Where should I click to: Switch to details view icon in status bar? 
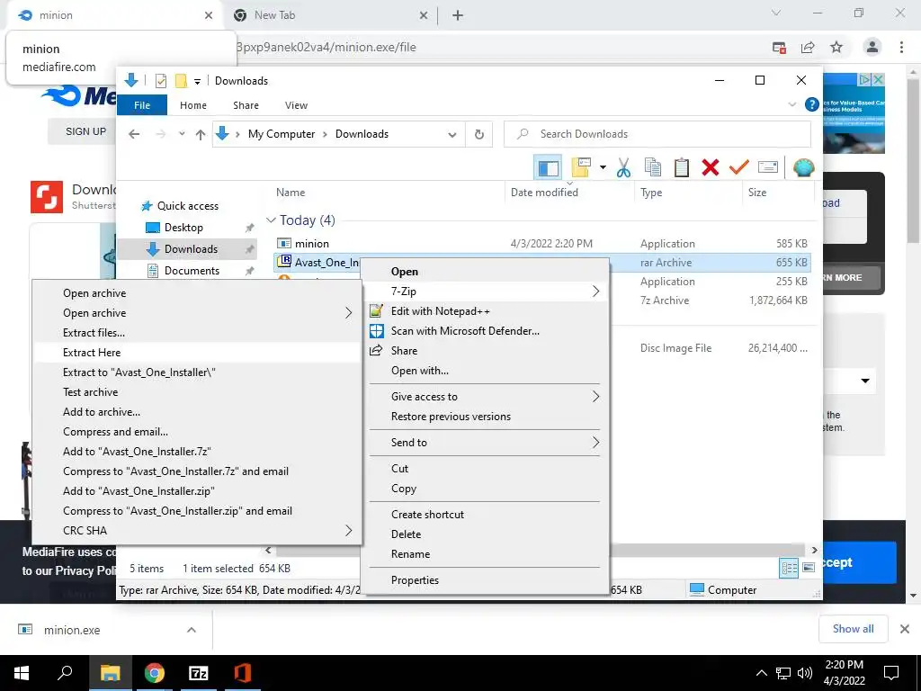(x=789, y=569)
